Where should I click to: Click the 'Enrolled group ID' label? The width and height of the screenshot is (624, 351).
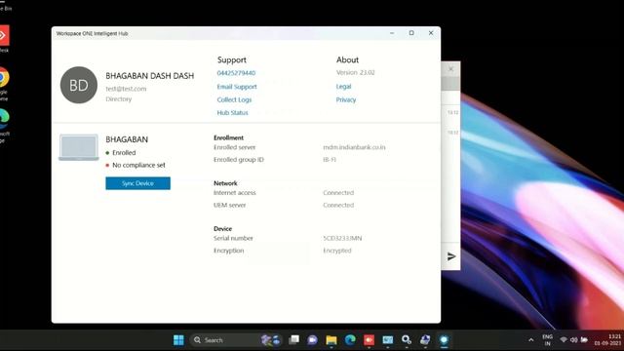click(x=239, y=160)
